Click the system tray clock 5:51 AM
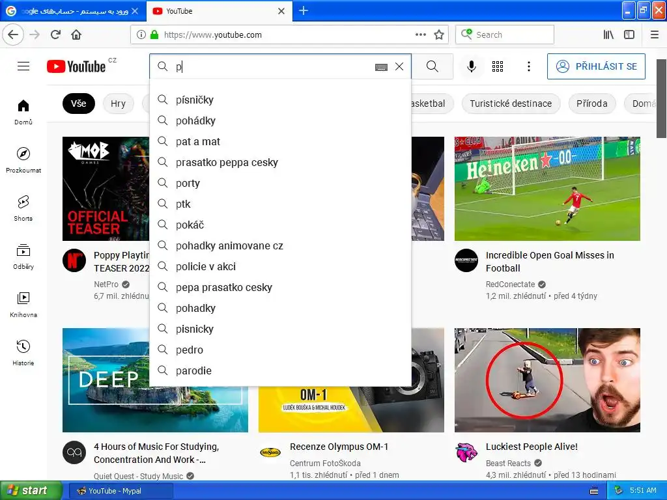667x500 pixels. [643, 490]
